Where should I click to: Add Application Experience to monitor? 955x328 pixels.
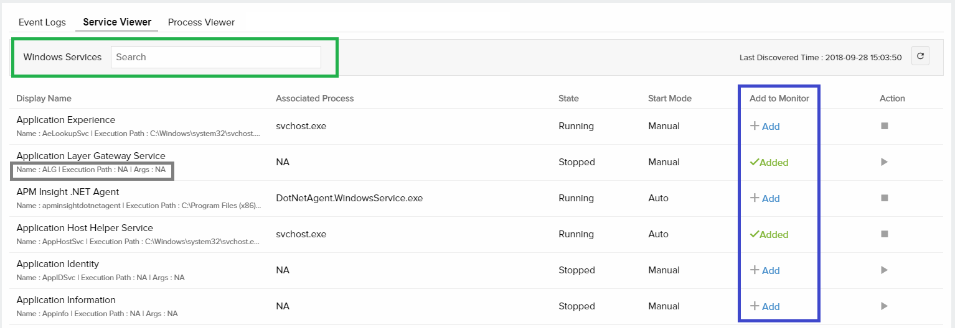(x=765, y=127)
